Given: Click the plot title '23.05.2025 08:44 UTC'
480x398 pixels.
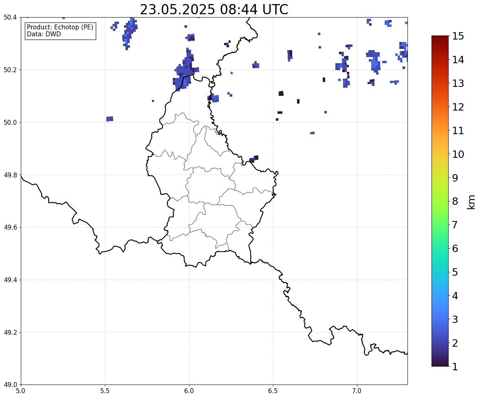Looking at the screenshot, I should pyautogui.click(x=214, y=9).
